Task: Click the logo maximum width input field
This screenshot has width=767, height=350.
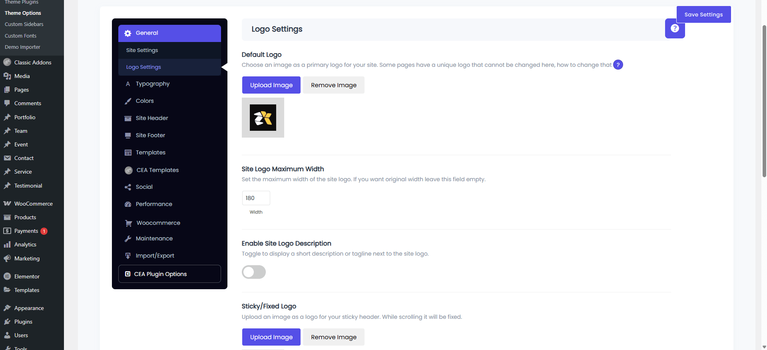Action: pos(256,198)
